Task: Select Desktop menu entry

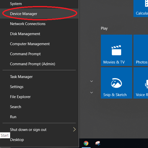Action: tap(39, 140)
